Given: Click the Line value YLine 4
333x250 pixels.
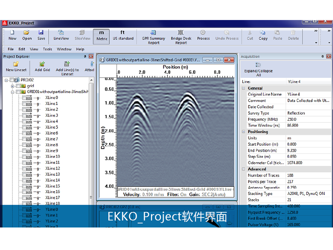Looking at the screenshot, I should [x=294, y=82].
